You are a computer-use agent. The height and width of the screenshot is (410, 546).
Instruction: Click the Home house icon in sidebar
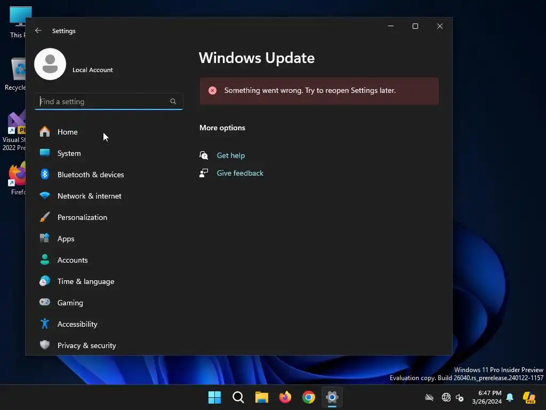(45, 131)
